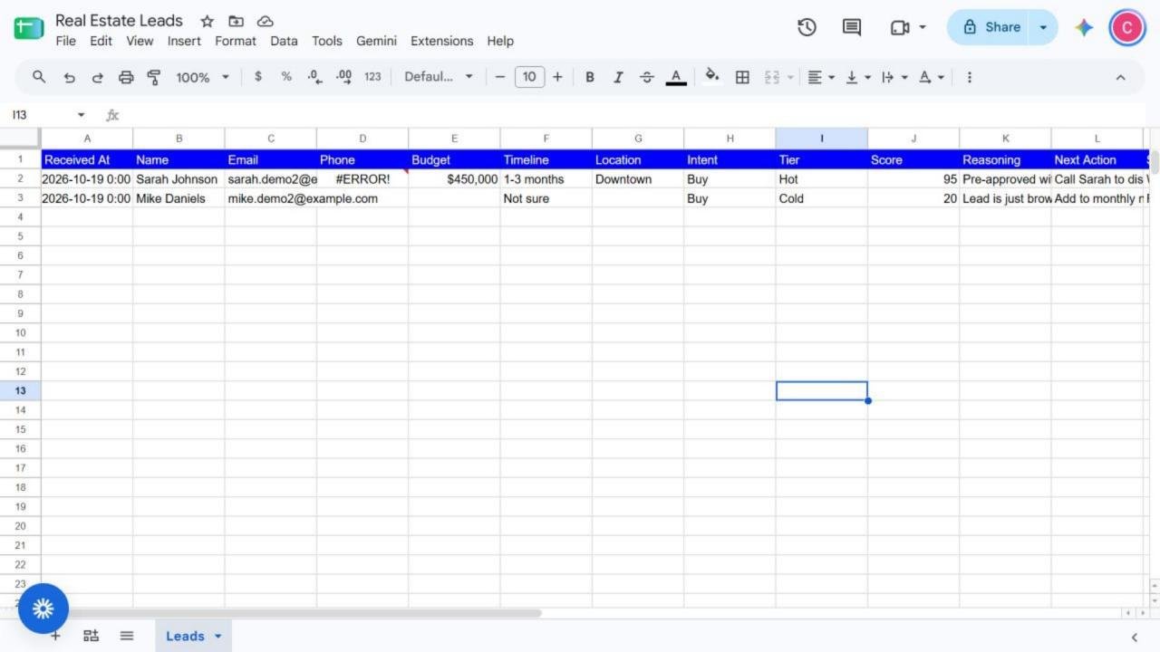Add a new sheet with plus icon
Screen dimensions: 1160x652
[55, 636]
